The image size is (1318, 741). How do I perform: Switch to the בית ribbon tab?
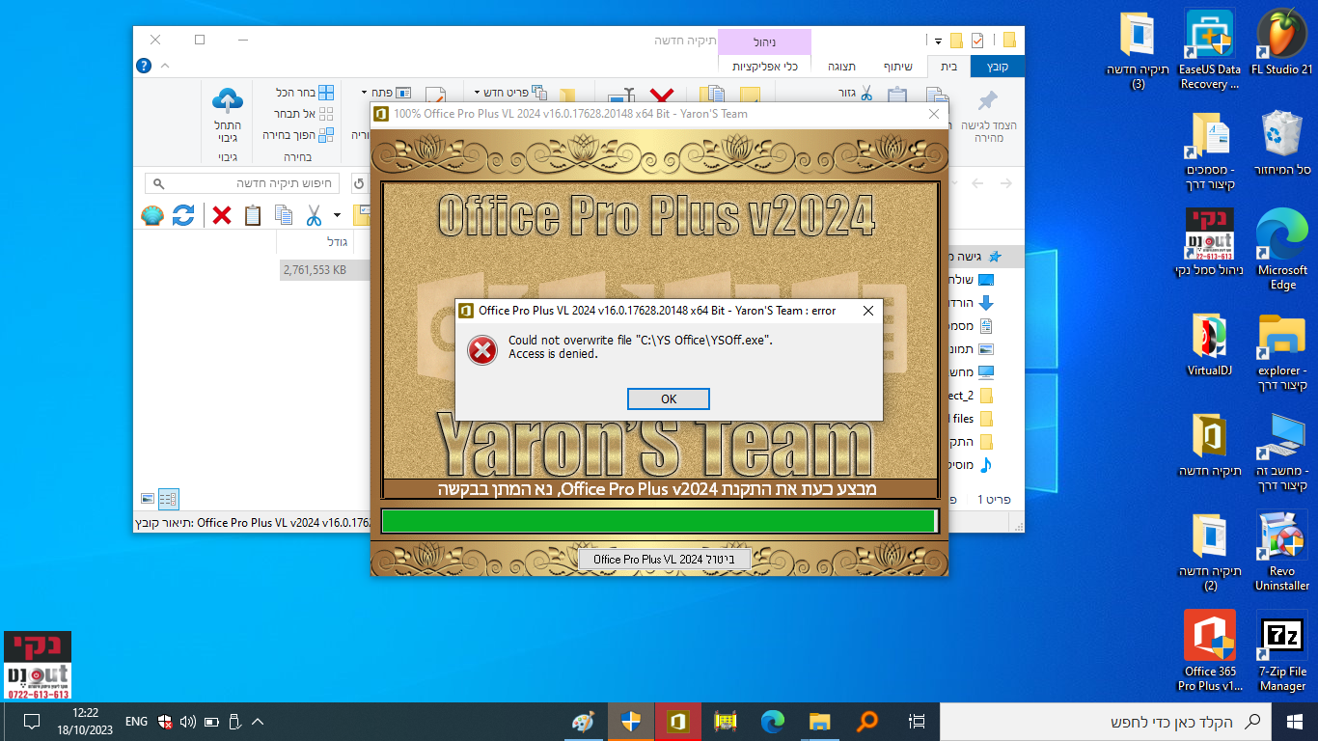[949, 67]
